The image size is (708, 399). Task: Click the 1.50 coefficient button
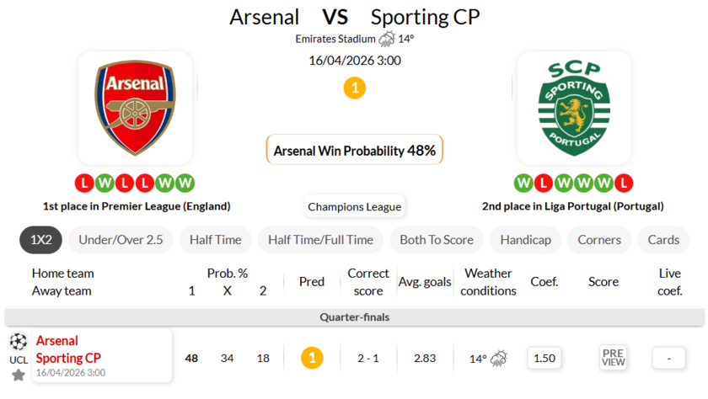point(544,358)
